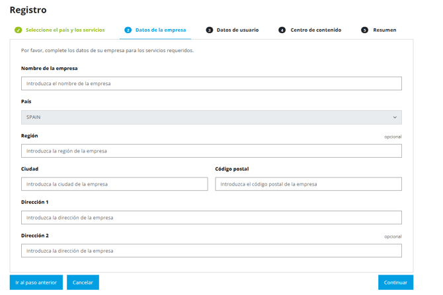Focus the Nombre de la empresa field
This screenshot has height=295, width=443.
[212, 83]
